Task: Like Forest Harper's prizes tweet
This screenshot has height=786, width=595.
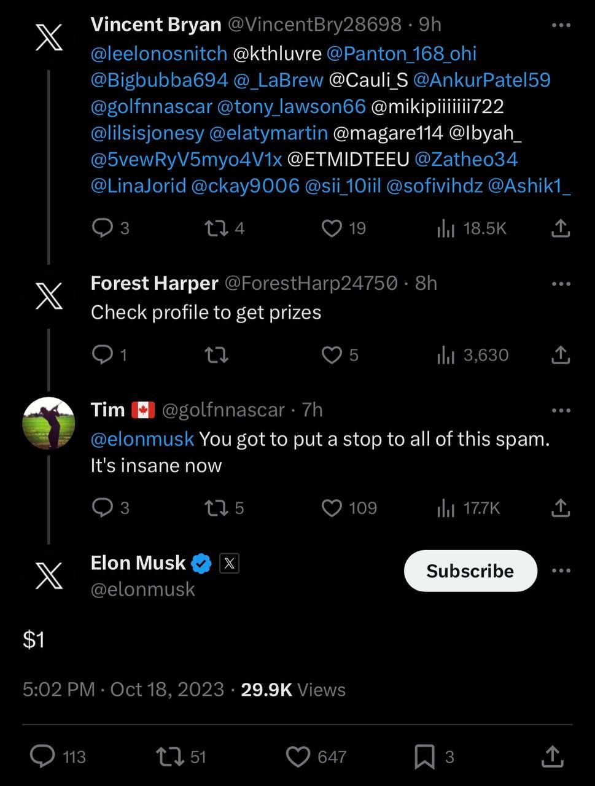Action: point(332,355)
